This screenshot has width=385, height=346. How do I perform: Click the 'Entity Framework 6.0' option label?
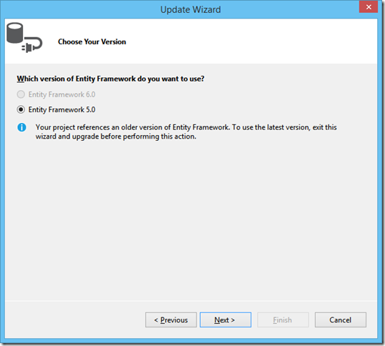61,94
